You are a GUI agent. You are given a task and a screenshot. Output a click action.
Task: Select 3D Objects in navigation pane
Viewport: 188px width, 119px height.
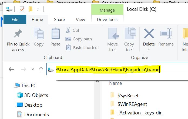coord(36,95)
